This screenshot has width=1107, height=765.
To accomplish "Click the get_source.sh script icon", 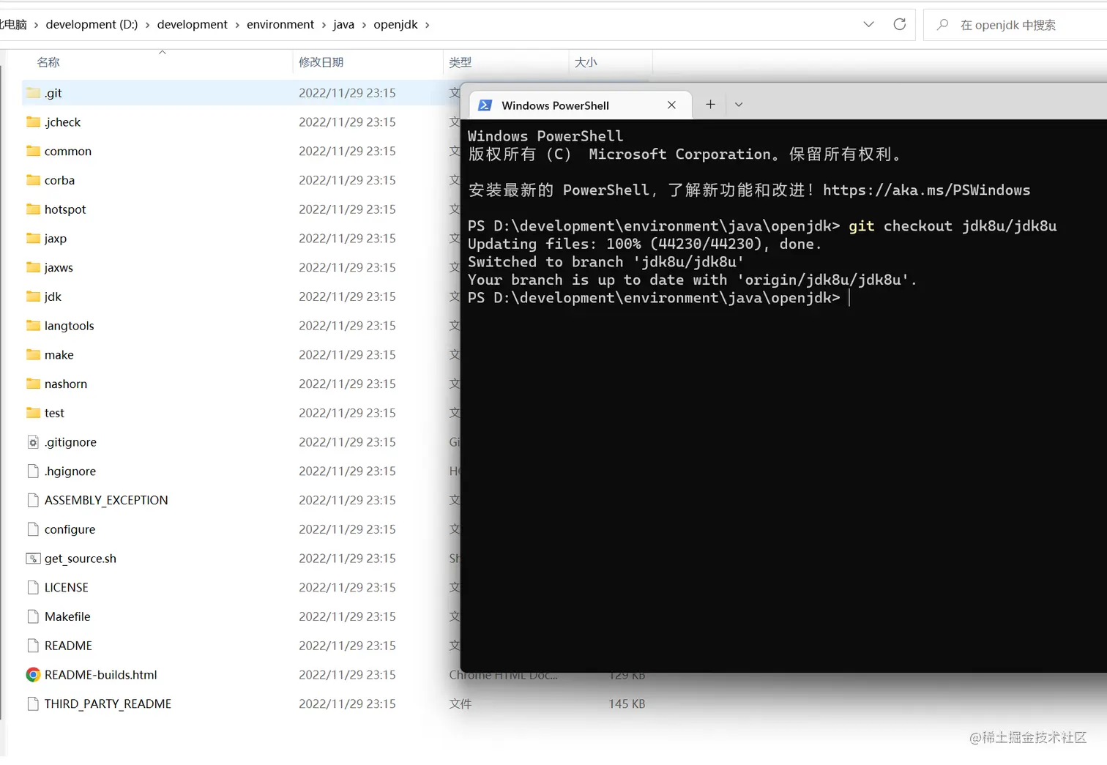I will click(x=33, y=559).
